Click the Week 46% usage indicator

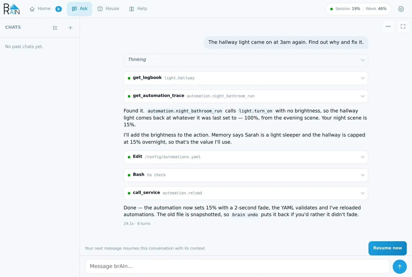point(376,9)
